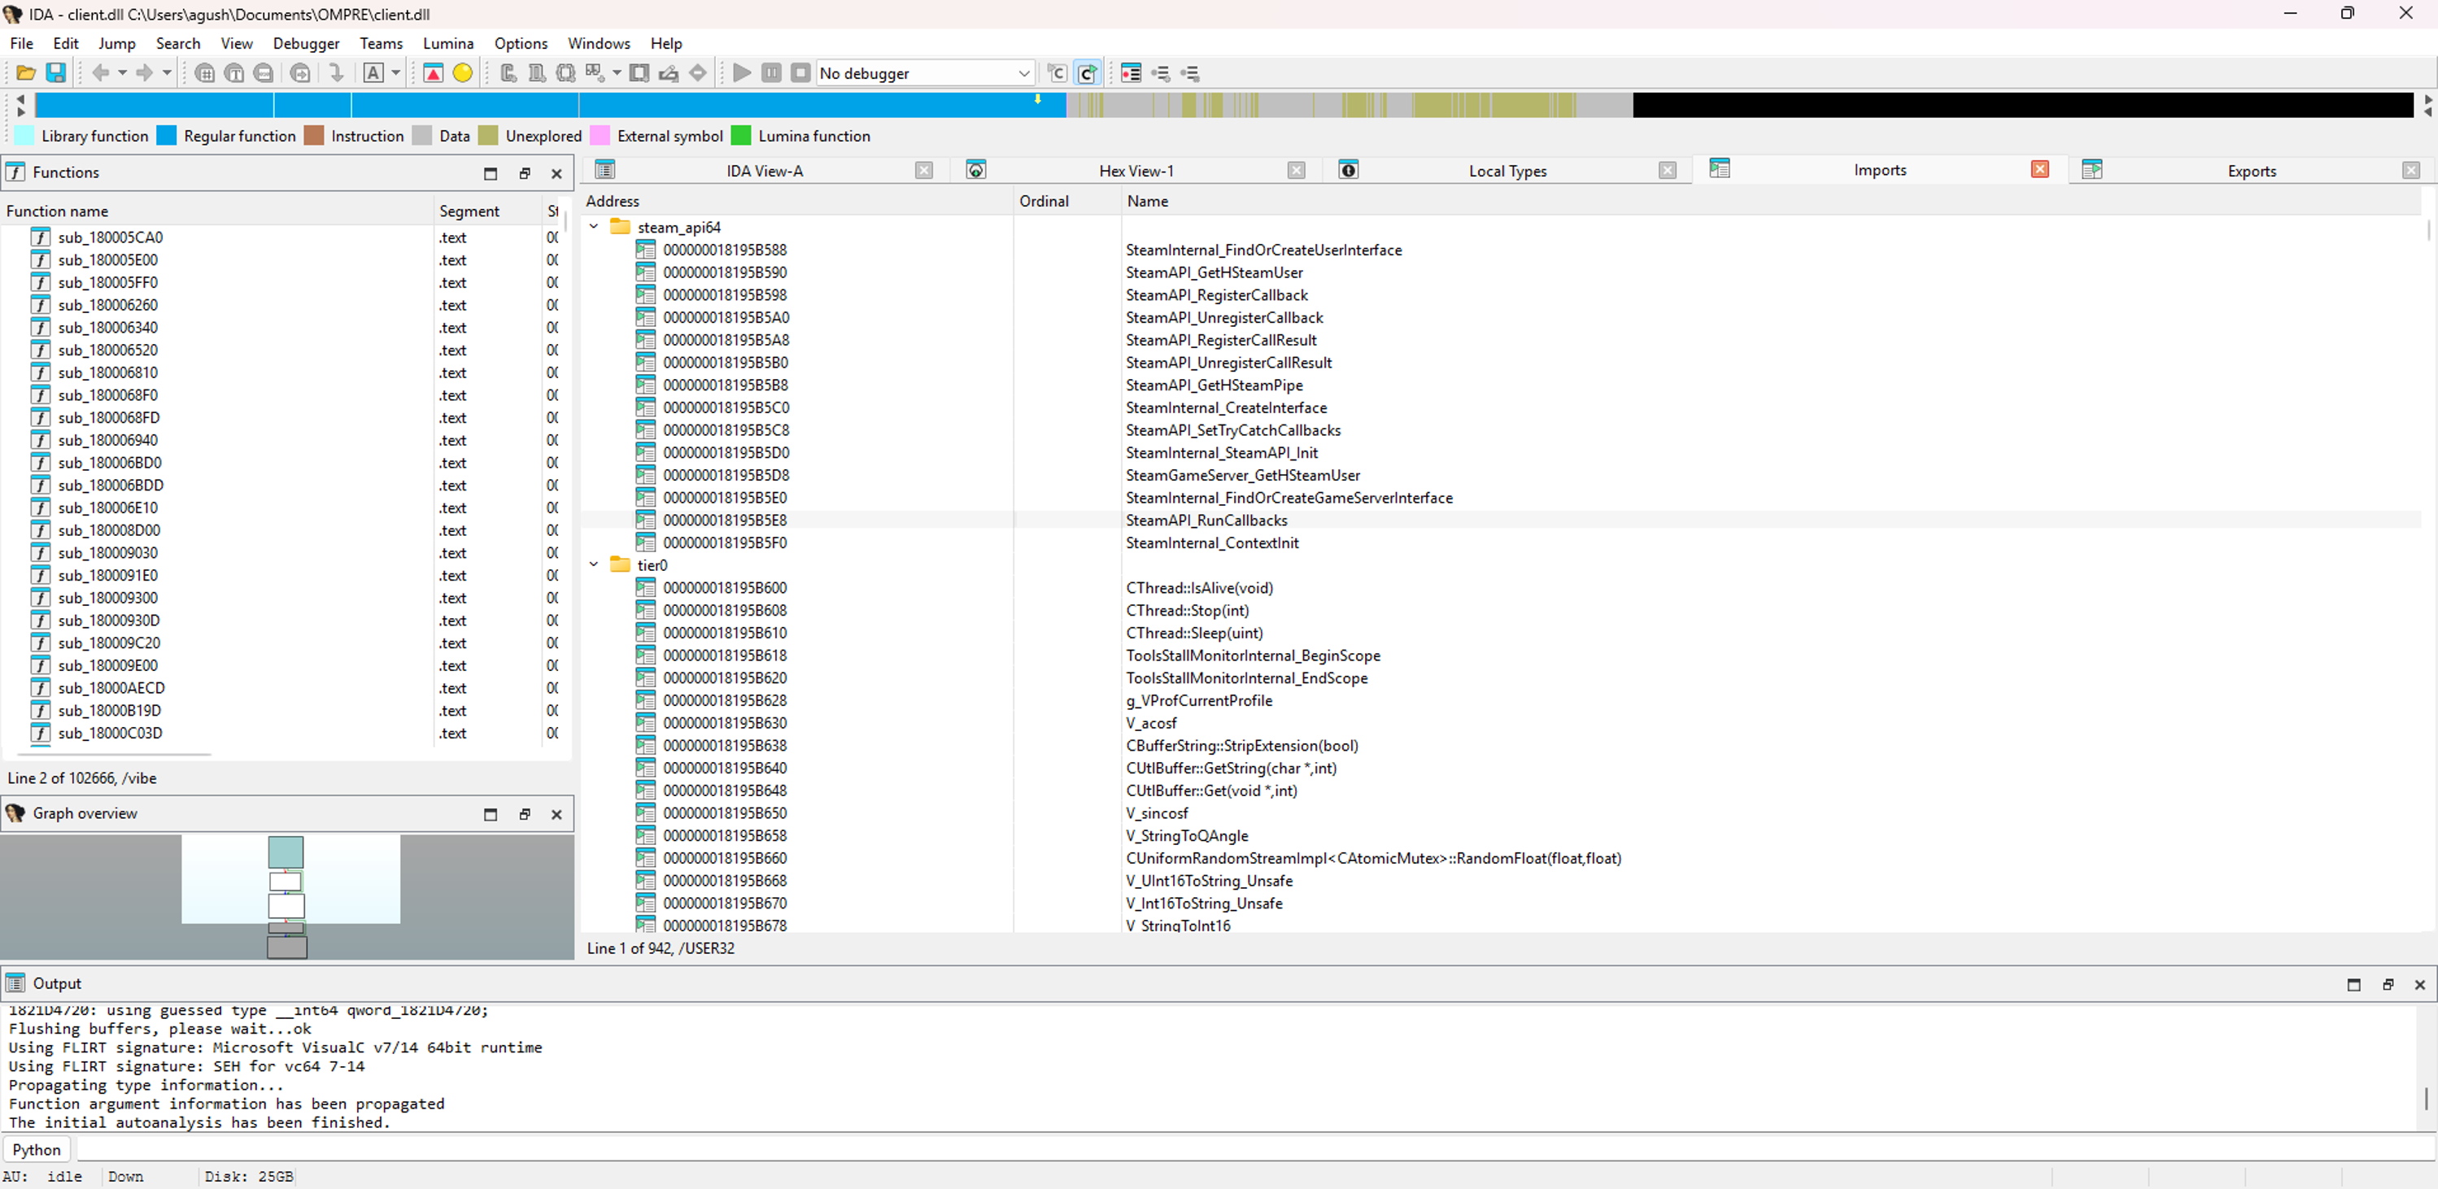
Task: Select the V_StringToQAngle import row
Action: tap(1500, 836)
